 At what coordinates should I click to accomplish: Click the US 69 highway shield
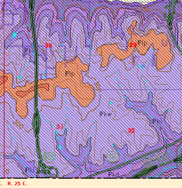pyautogui.click(x=162, y=158)
